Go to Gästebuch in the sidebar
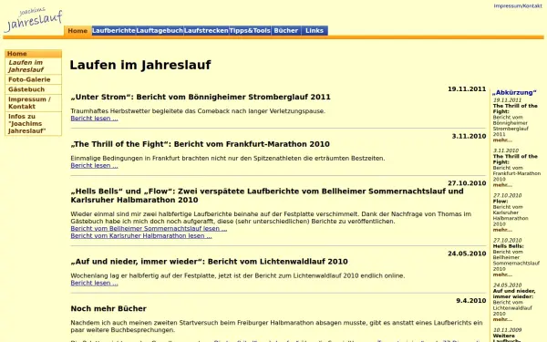The height and width of the screenshot is (342, 547). point(33,89)
